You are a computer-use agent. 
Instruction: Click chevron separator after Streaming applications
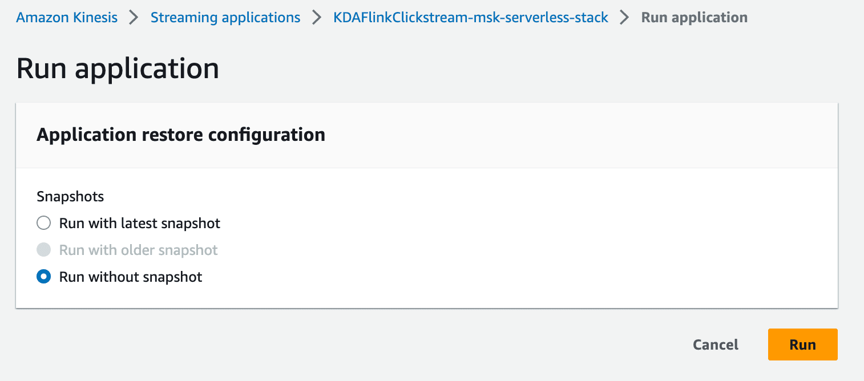click(x=317, y=17)
